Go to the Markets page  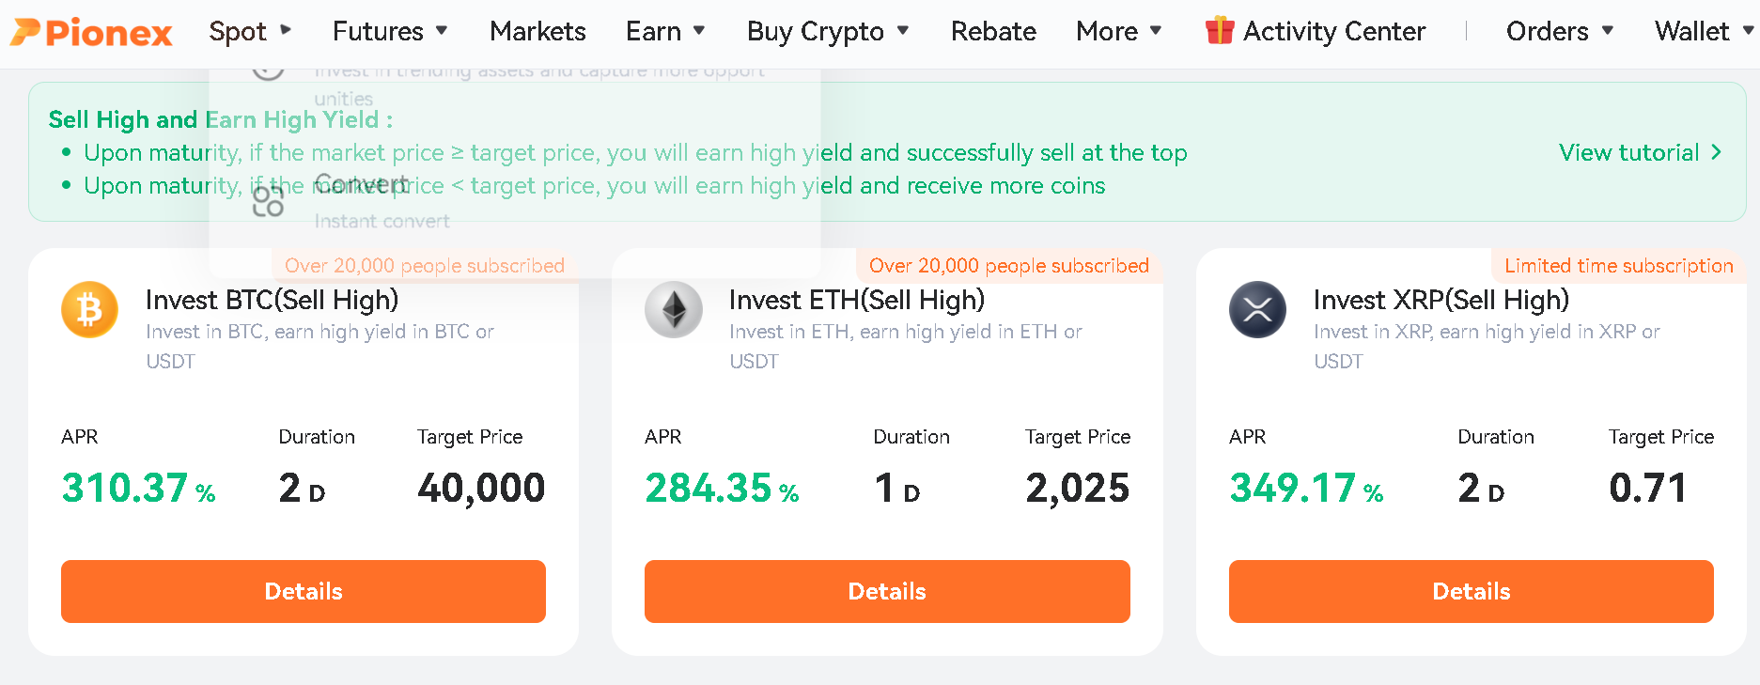537,31
